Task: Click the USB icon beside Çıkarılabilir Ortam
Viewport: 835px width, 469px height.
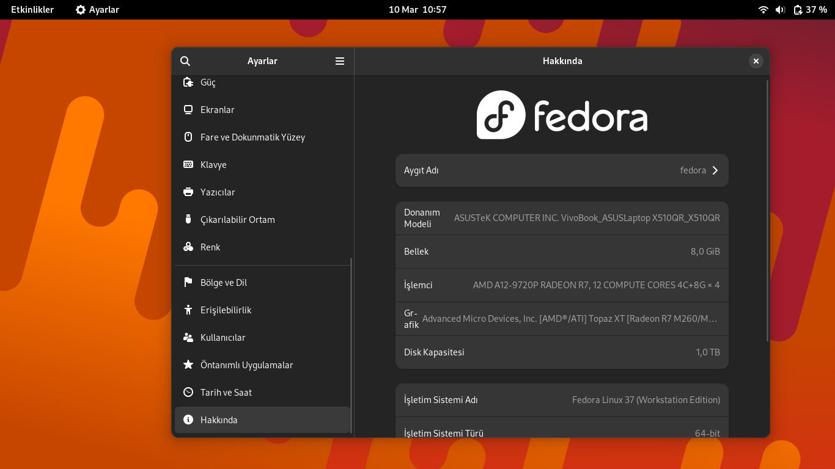Action: (x=188, y=220)
